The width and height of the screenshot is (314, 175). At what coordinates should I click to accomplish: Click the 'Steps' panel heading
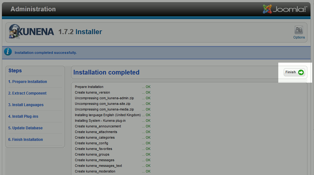15,71
